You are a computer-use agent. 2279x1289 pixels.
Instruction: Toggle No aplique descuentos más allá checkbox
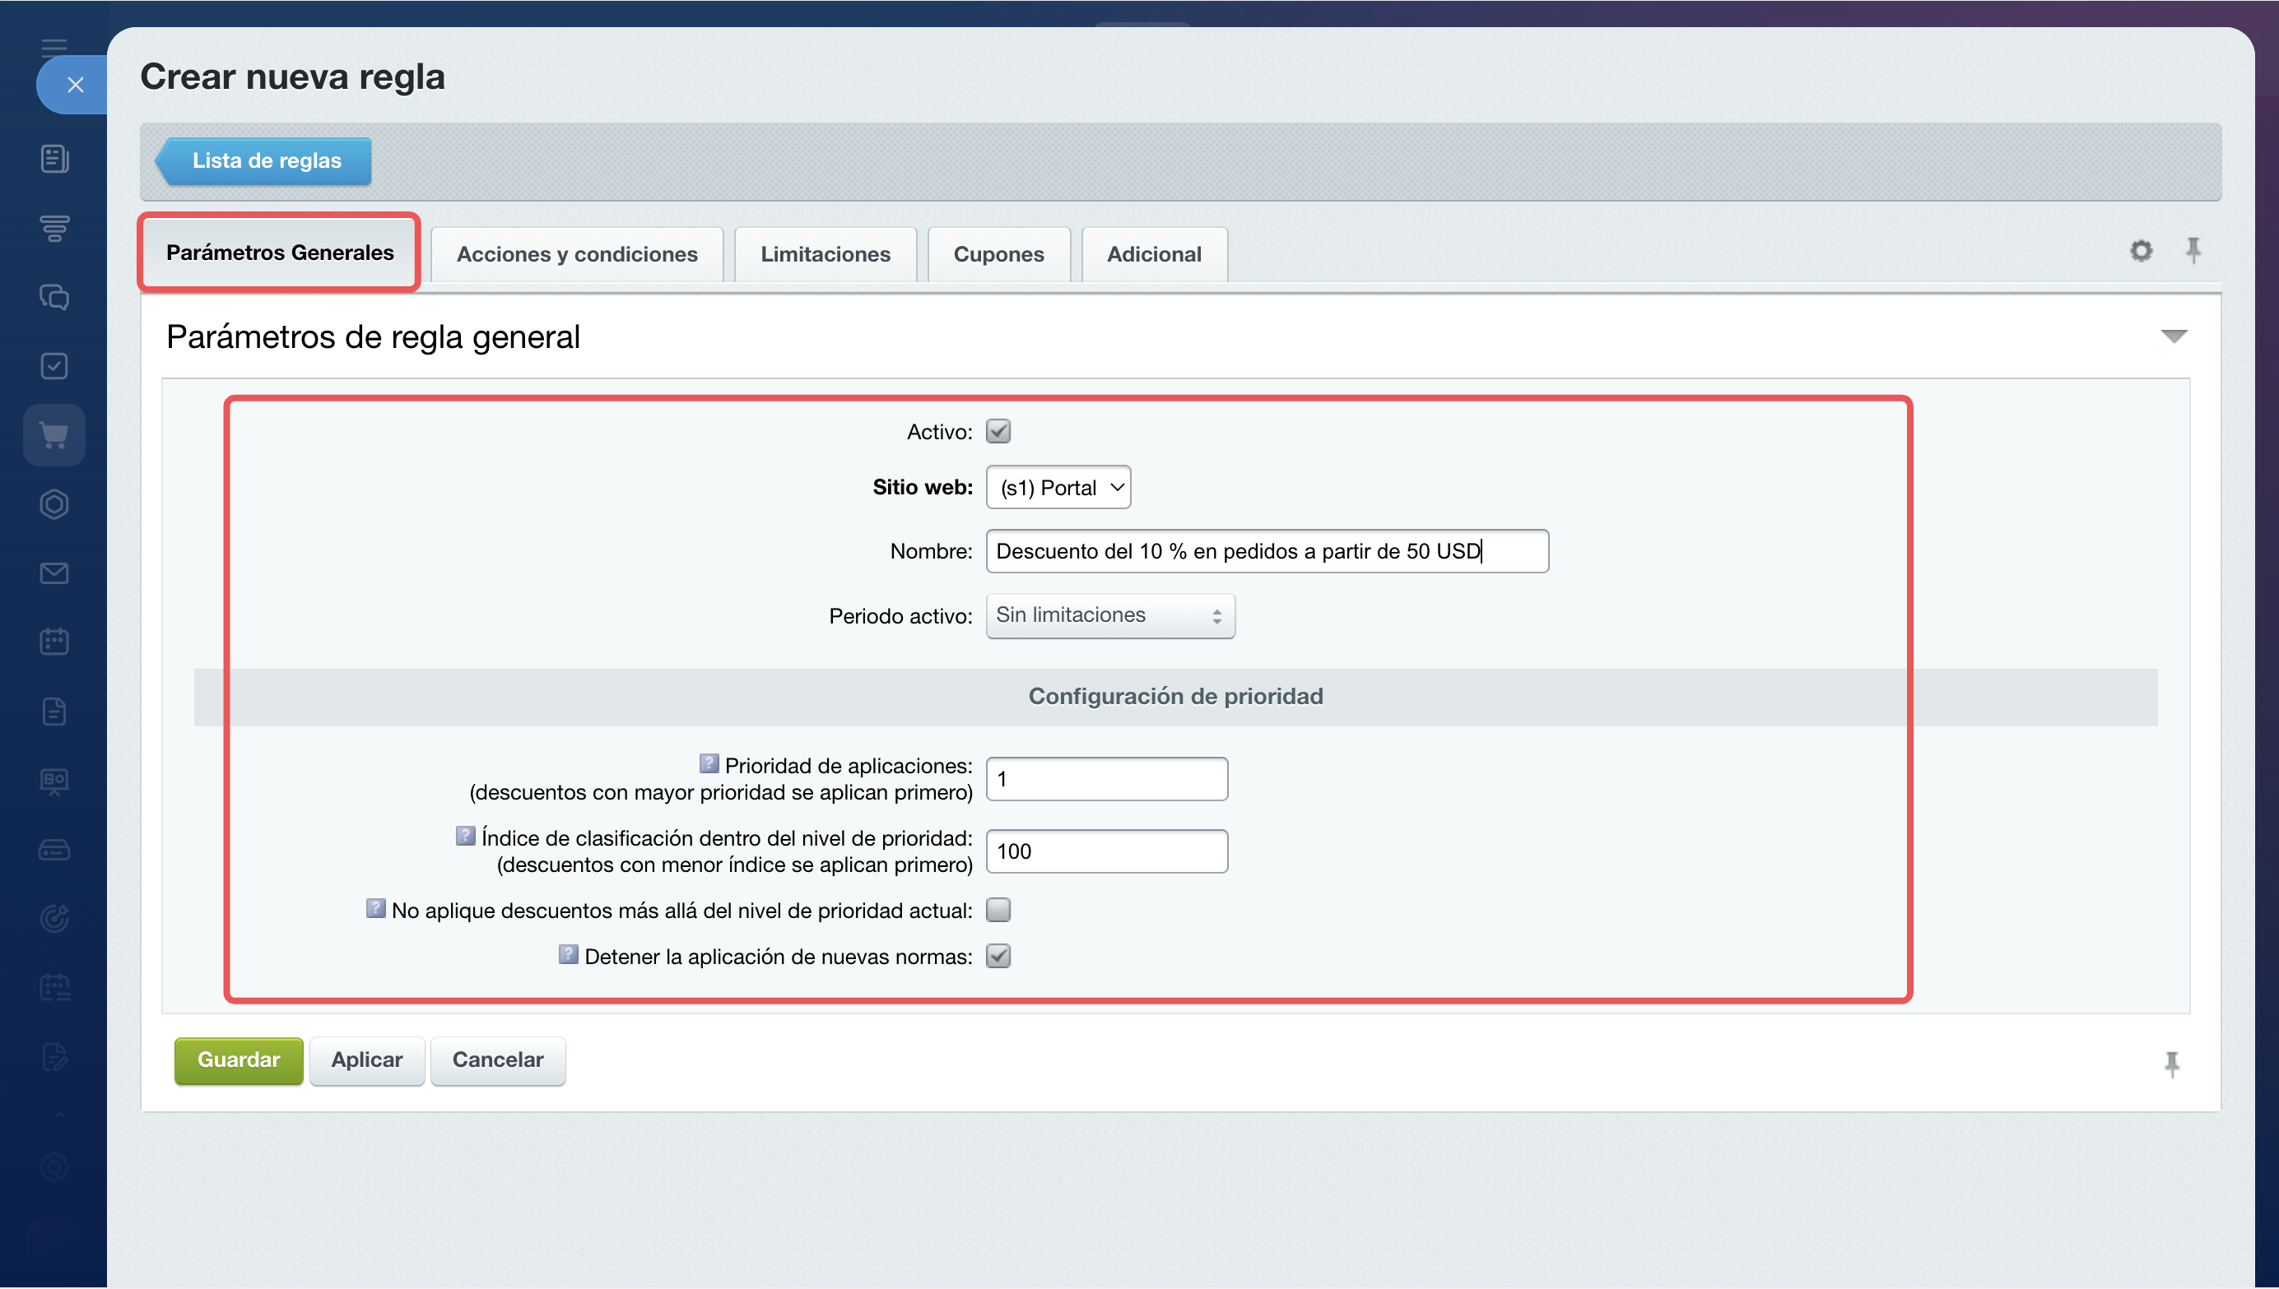(998, 910)
